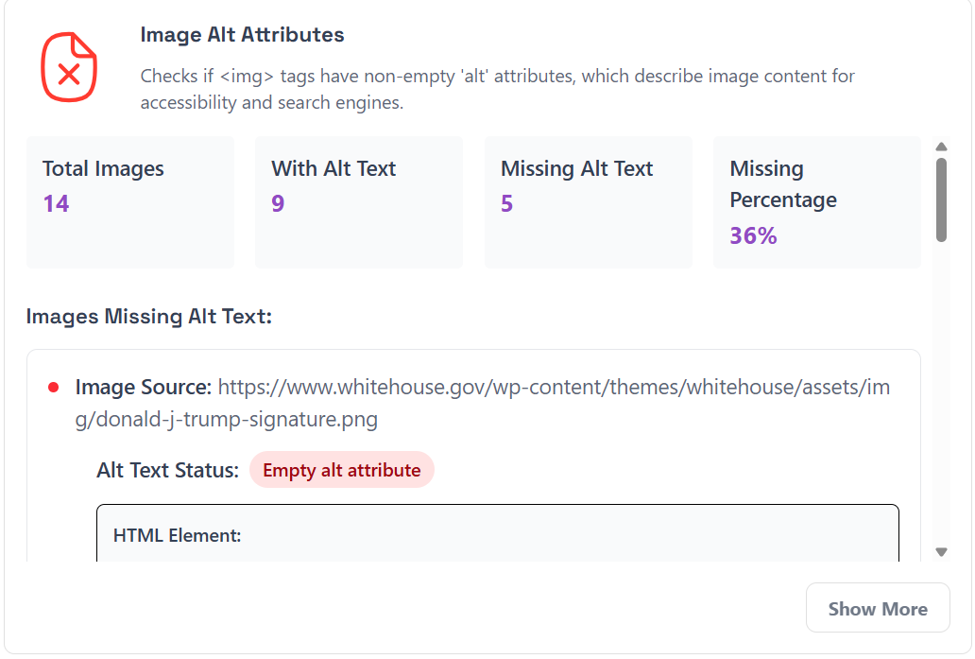Screen dimensions: 975x659
Task: Open the donald-j-trump-signature.png source URL
Action: tap(483, 403)
